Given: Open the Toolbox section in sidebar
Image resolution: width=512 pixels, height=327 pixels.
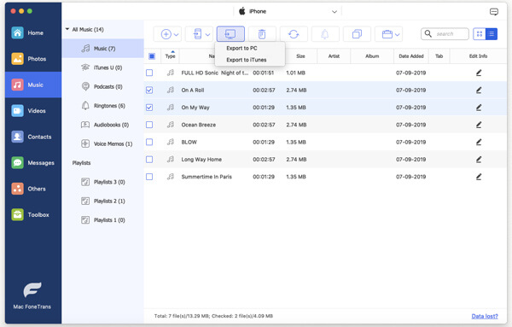Looking at the screenshot, I should (x=33, y=214).
